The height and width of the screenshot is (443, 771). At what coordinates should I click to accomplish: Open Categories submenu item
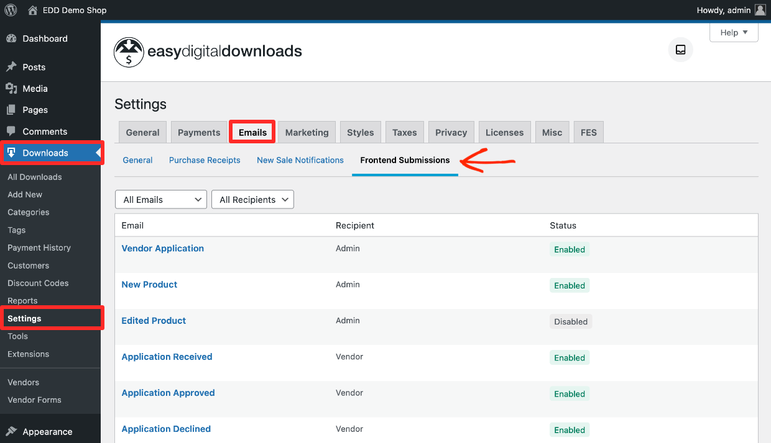tap(28, 212)
